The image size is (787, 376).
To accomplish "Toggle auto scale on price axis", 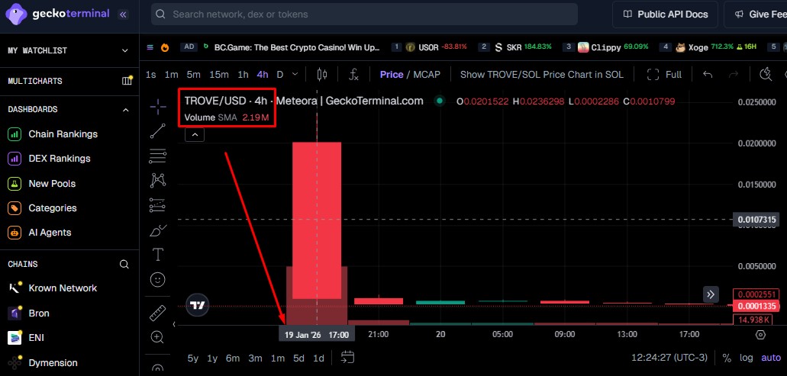I will (770, 358).
